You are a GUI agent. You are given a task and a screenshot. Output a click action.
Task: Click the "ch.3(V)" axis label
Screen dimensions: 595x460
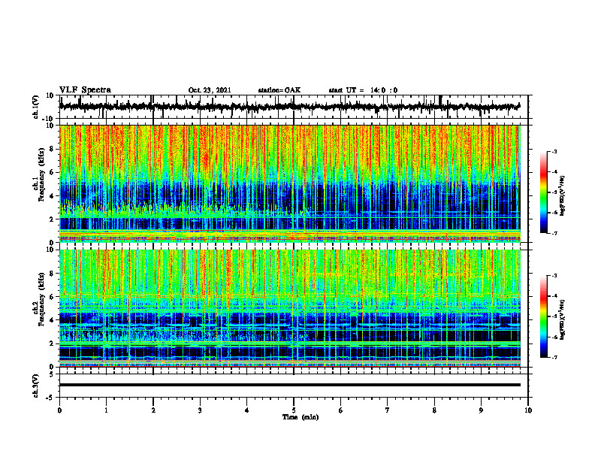[35, 386]
